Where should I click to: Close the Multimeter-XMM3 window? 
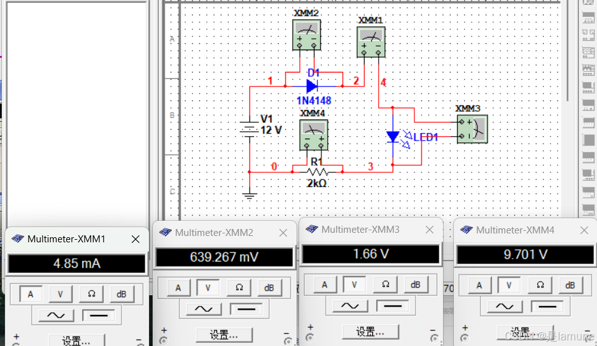(x=430, y=230)
